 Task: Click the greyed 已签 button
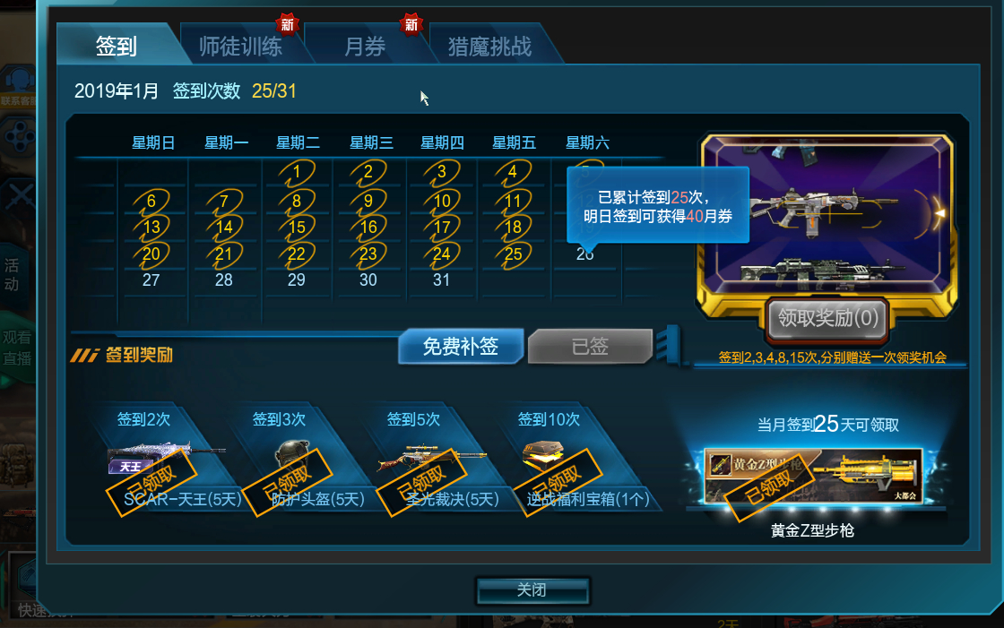click(x=590, y=347)
